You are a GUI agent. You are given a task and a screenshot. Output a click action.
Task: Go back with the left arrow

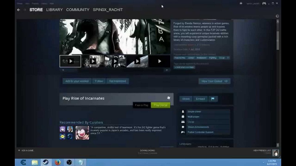18,10
